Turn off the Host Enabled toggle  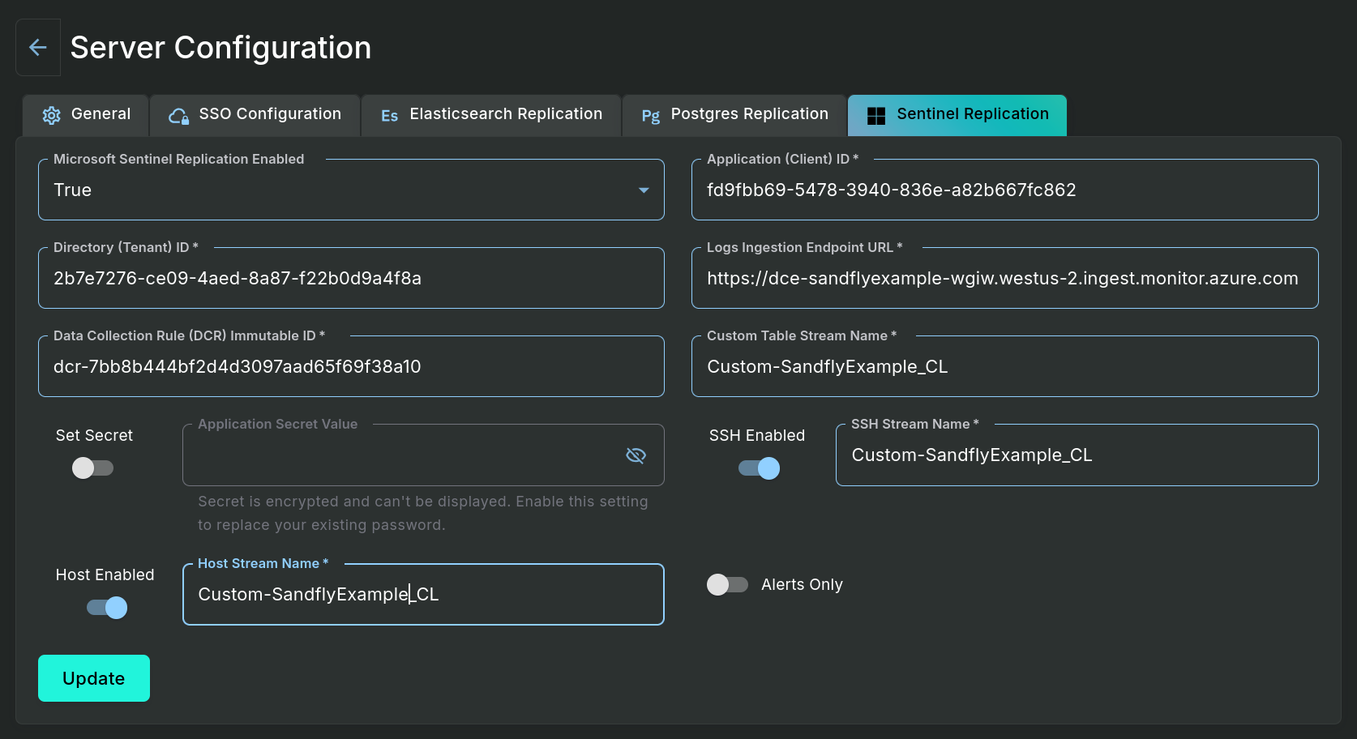pos(107,608)
